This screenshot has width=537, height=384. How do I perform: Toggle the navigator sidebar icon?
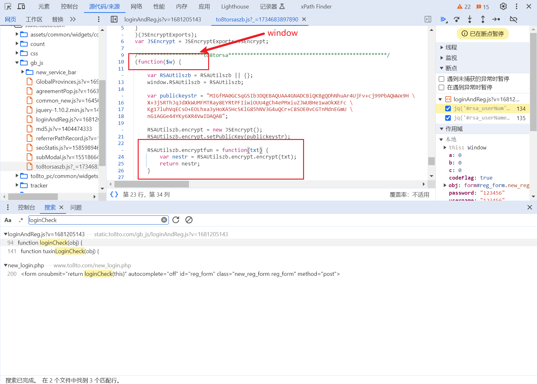point(114,19)
